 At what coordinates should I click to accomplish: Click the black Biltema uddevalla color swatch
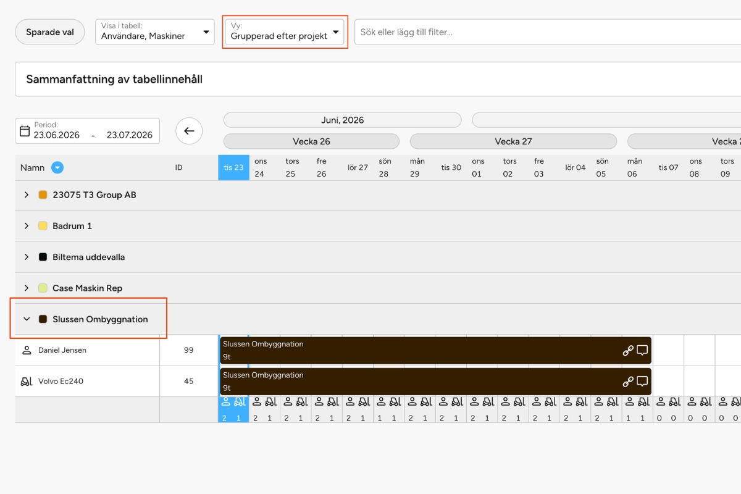point(43,257)
